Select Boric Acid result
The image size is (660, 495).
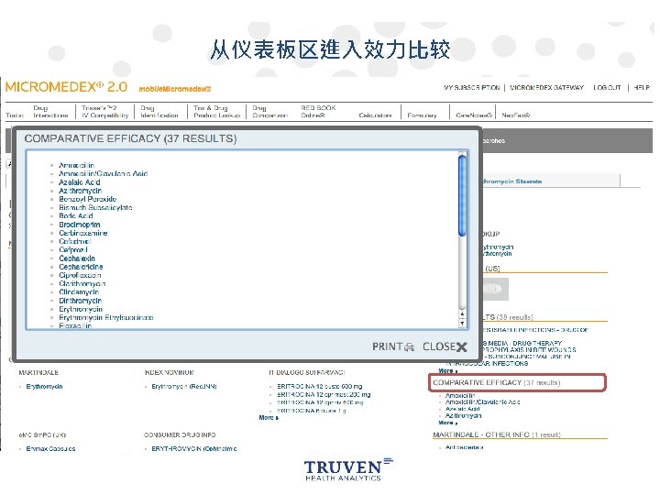76,216
